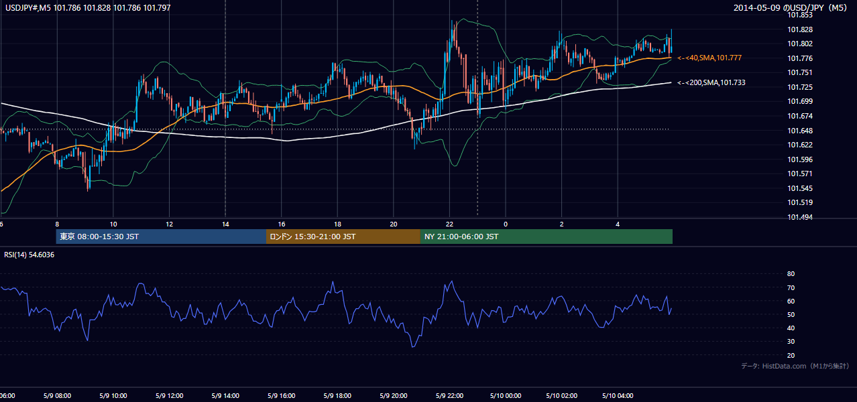Click price axis value 101.802

(x=799, y=44)
